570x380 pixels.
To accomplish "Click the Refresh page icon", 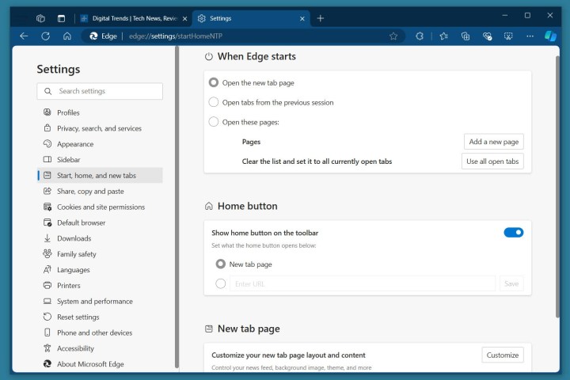I will coord(45,36).
